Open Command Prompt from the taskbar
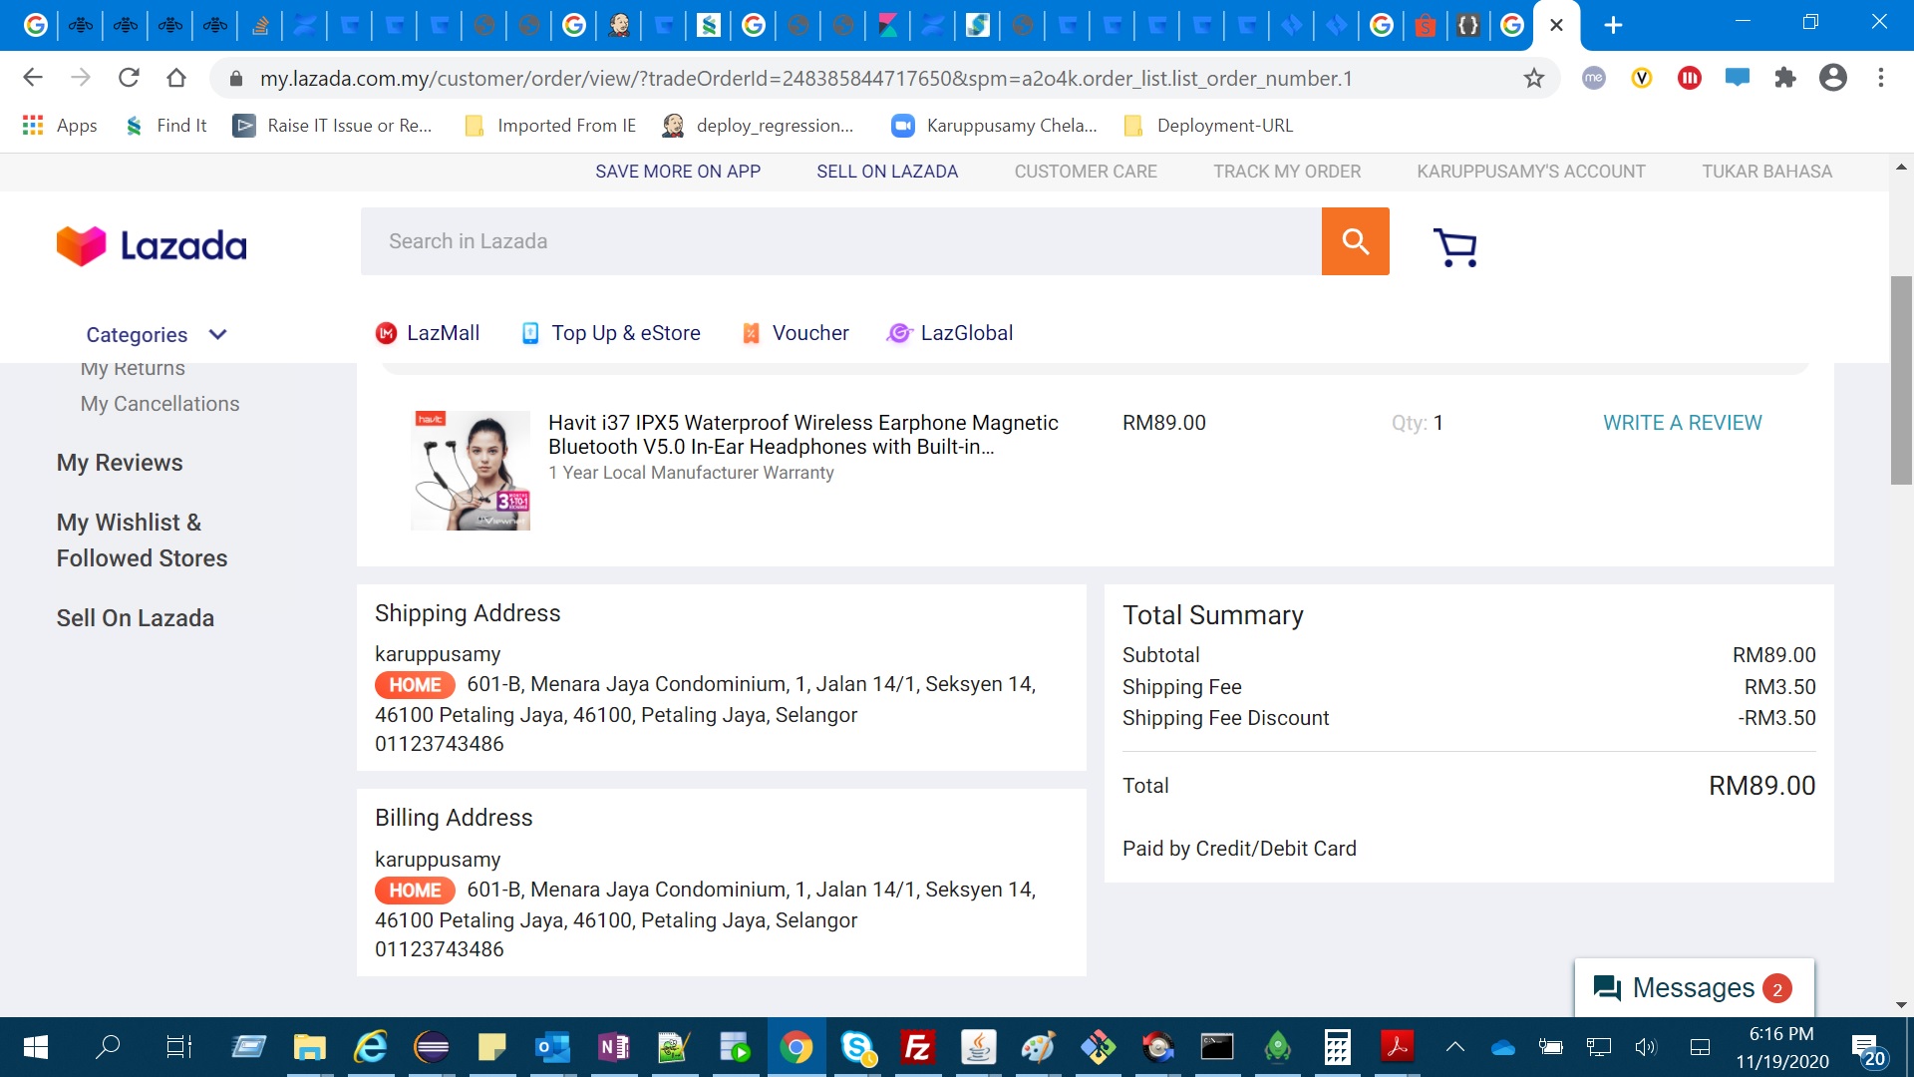 pos(1217,1047)
